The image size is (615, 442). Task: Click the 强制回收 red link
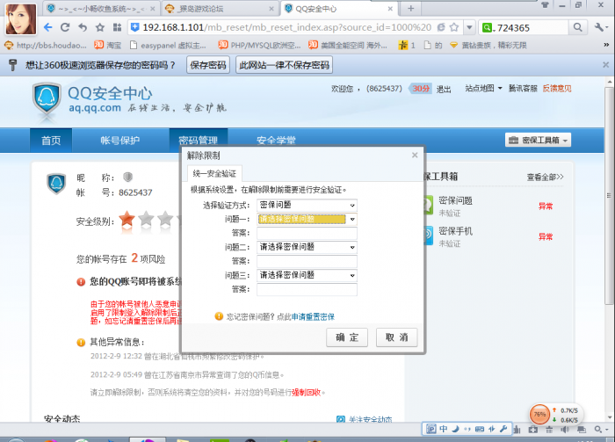(x=307, y=393)
